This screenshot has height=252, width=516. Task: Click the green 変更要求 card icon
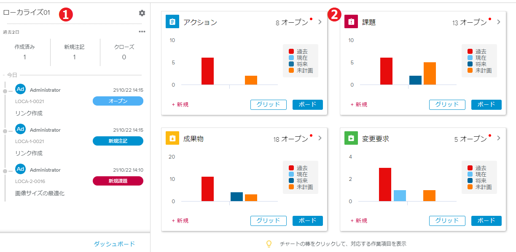tap(351, 138)
